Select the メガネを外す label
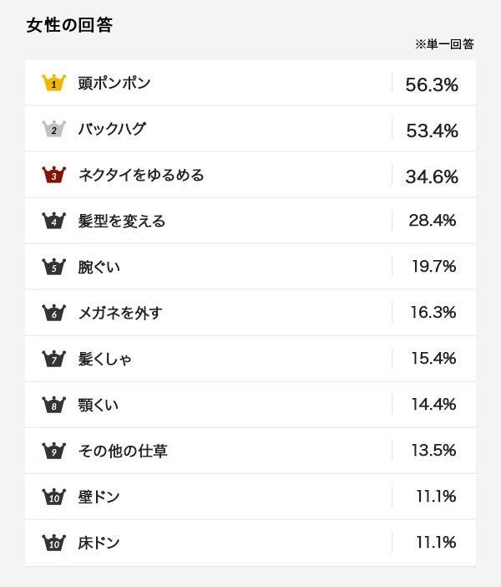 (120, 313)
